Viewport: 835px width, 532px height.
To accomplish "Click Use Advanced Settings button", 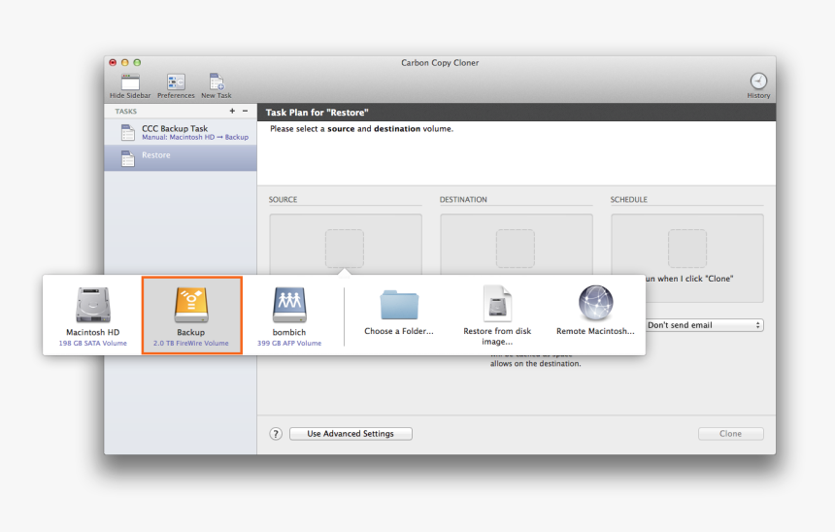I will (x=351, y=434).
